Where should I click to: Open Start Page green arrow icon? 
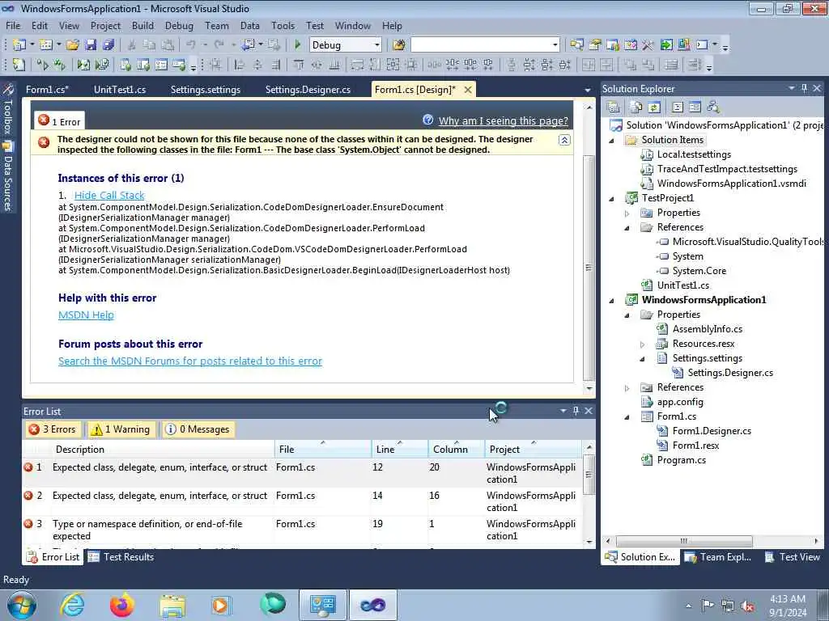click(666, 45)
